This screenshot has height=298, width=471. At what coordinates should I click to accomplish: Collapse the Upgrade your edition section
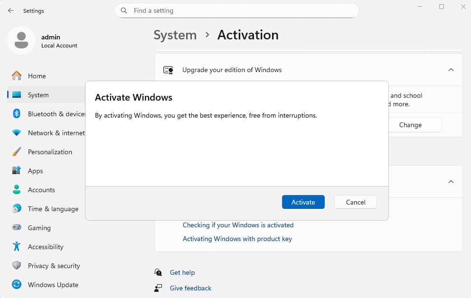click(451, 70)
